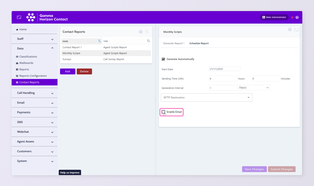314x186 pixels.
Task: Click the fullscreen icon in top header
Action: point(19,17)
